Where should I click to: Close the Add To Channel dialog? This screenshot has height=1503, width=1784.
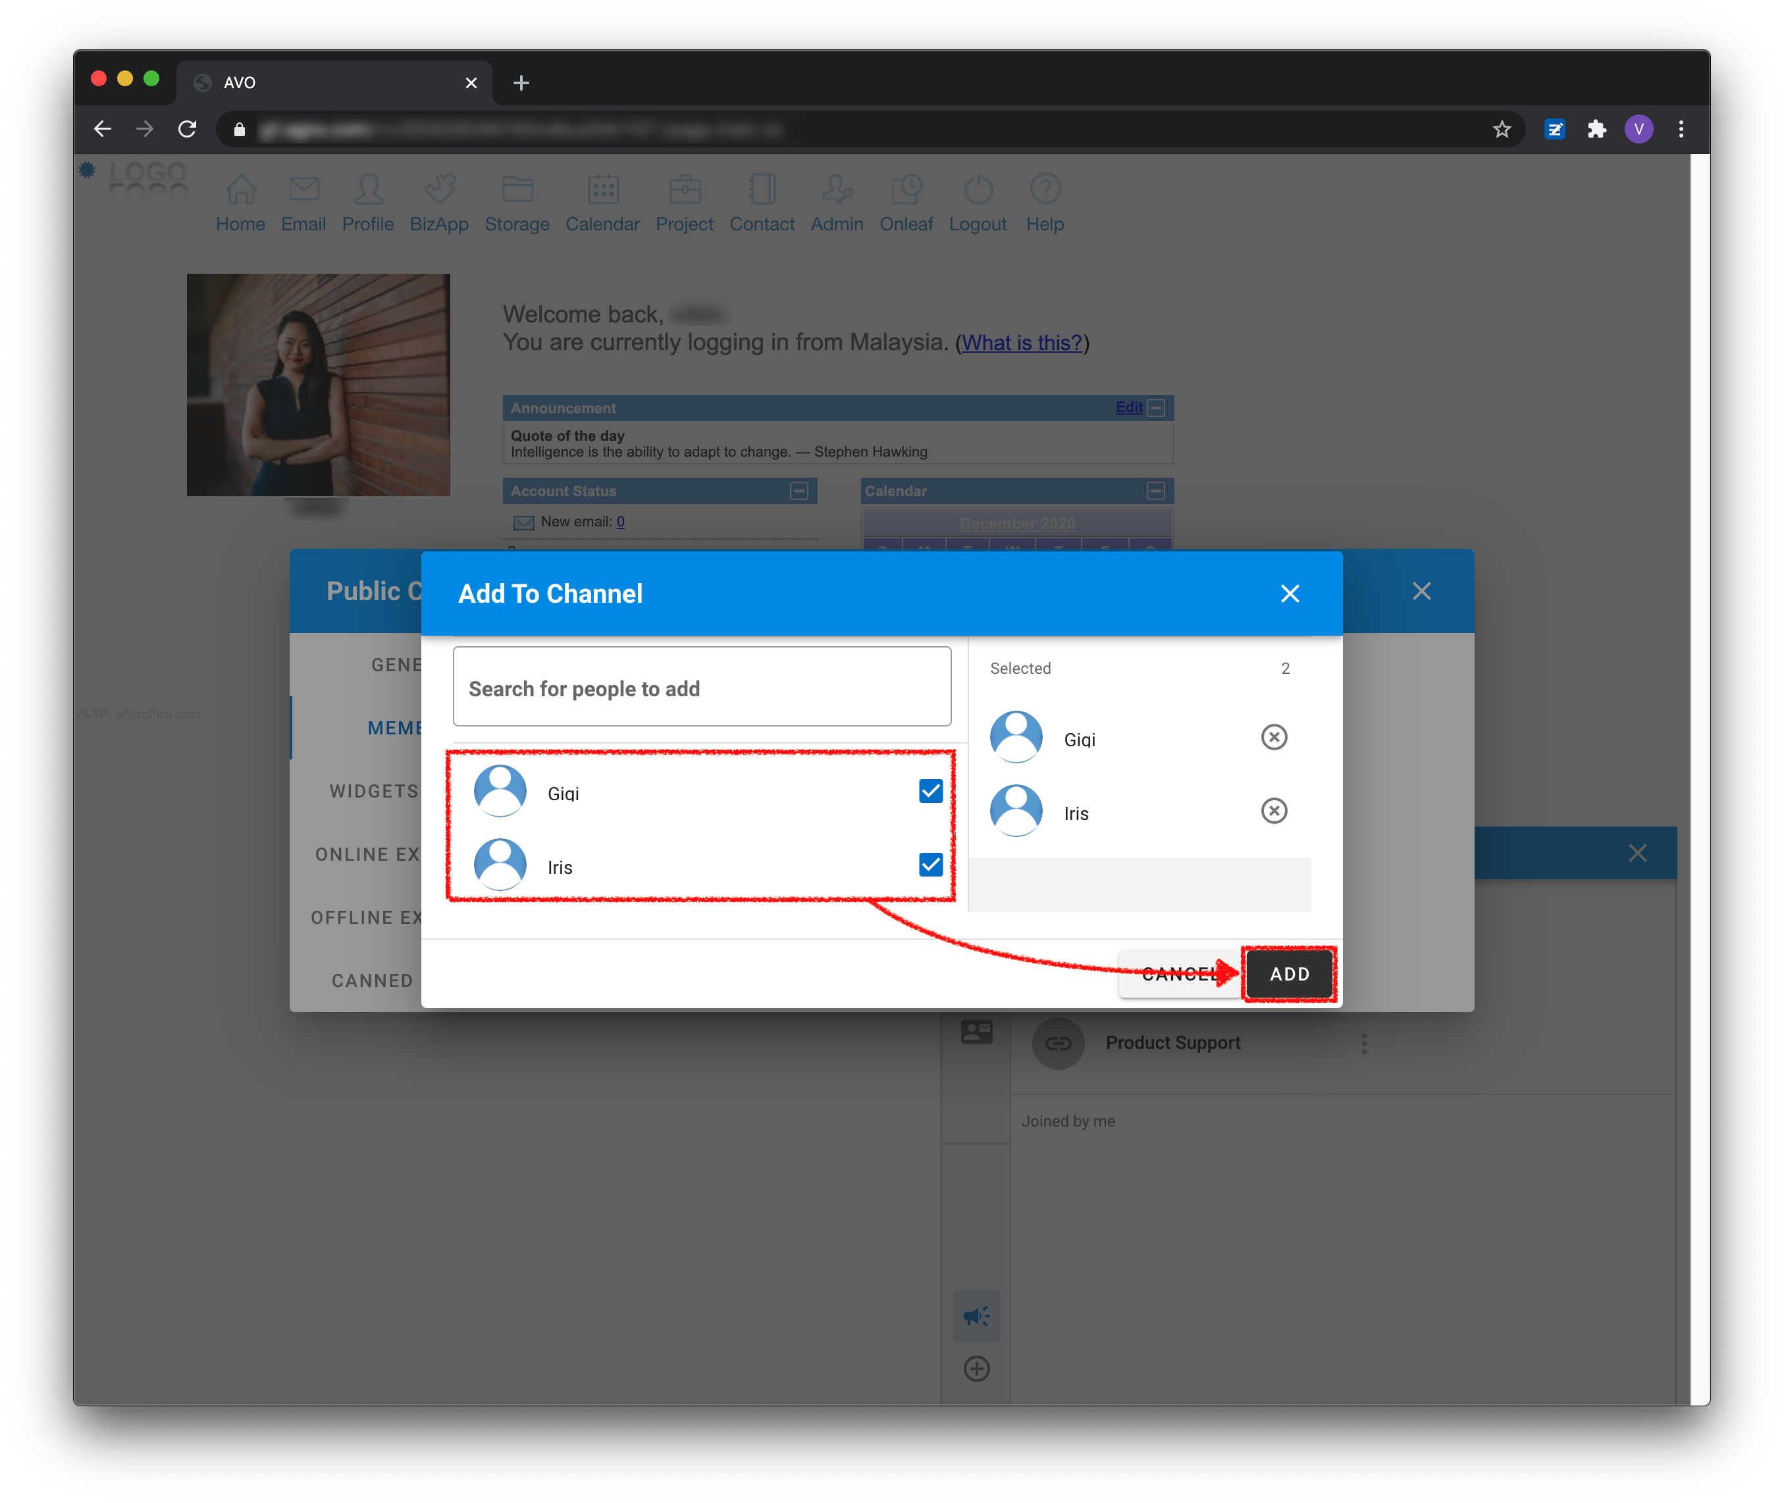[x=1289, y=594]
